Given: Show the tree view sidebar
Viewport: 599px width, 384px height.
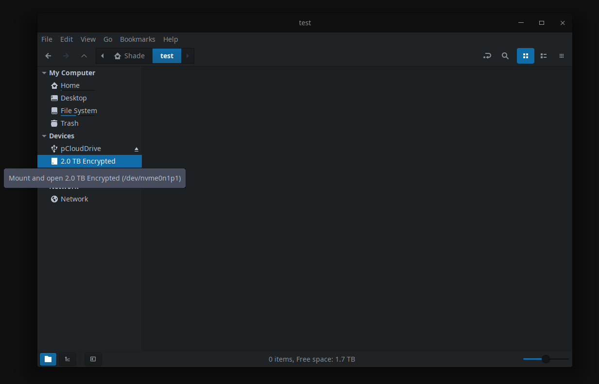Looking at the screenshot, I should pyautogui.click(x=68, y=359).
